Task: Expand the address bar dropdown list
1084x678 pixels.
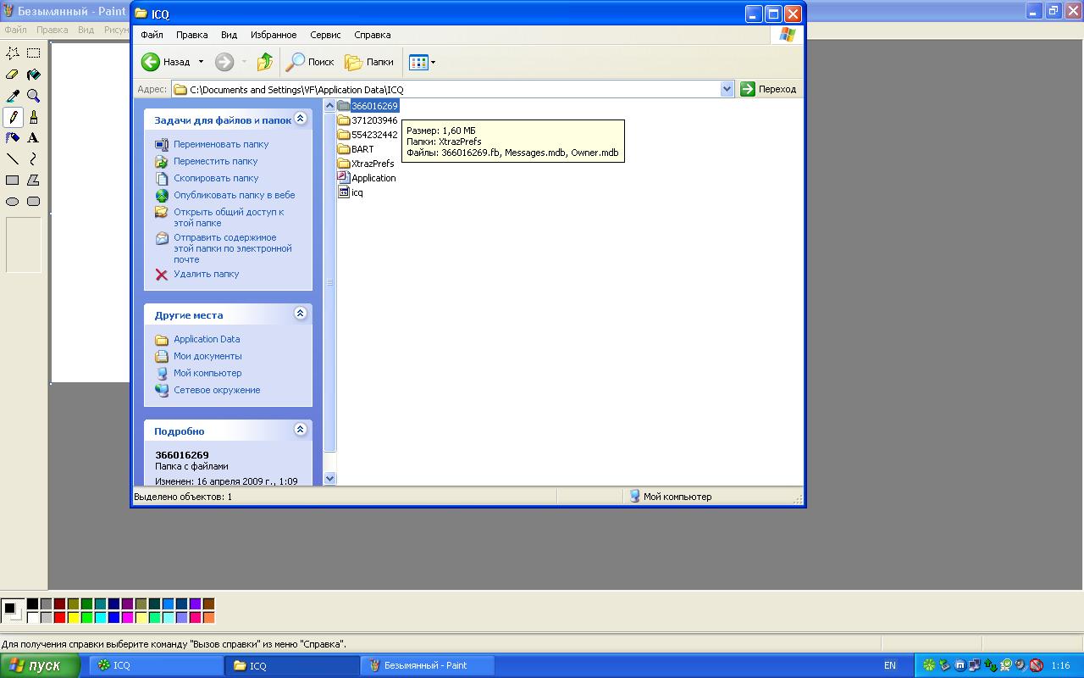Action: (x=727, y=89)
